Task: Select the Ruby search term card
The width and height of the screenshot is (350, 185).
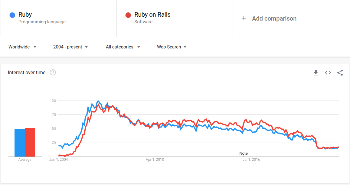Action: coord(59,18)
